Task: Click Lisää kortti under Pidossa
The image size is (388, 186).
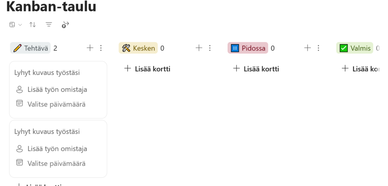Action: pos(257,69)
